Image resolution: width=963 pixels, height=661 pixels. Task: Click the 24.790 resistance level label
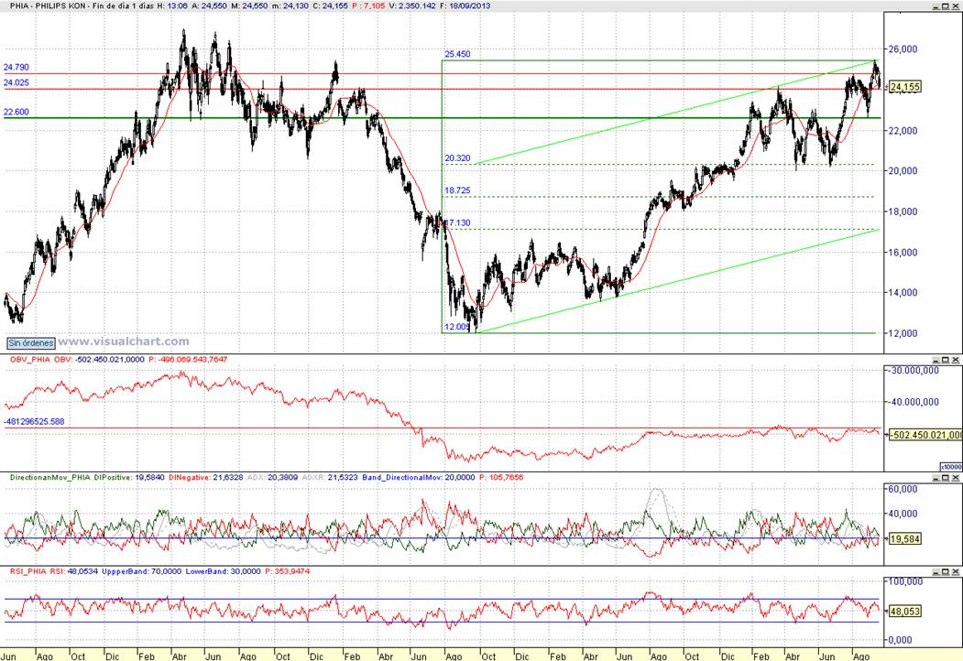tap(16, 68)
